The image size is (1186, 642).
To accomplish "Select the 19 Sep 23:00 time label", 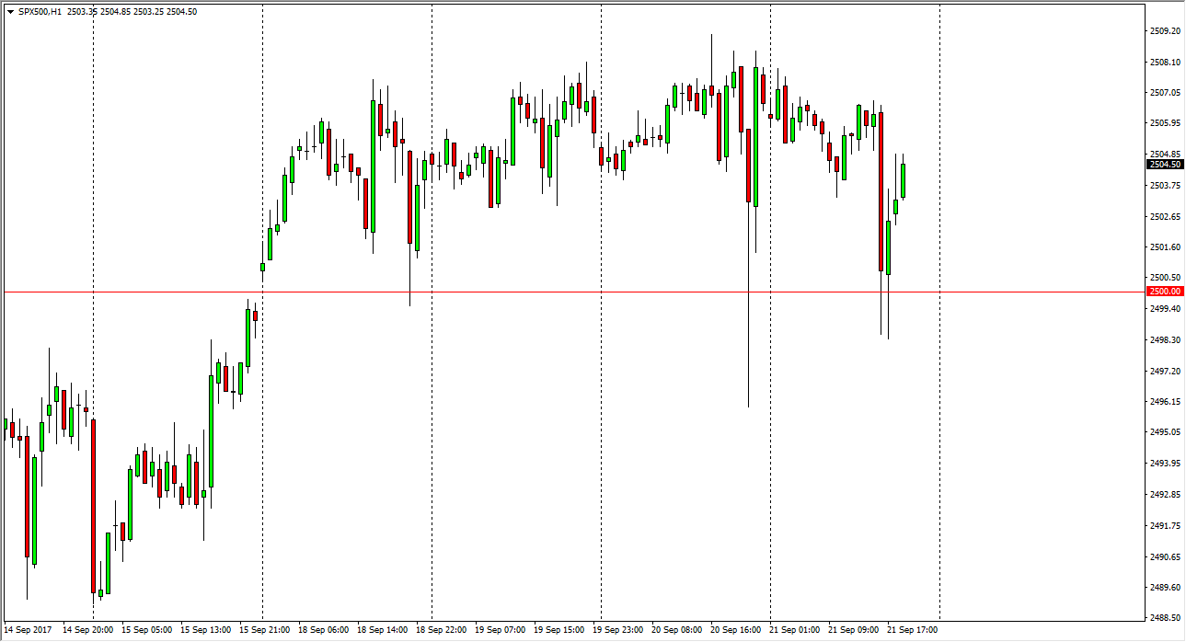I will point(617,630).
